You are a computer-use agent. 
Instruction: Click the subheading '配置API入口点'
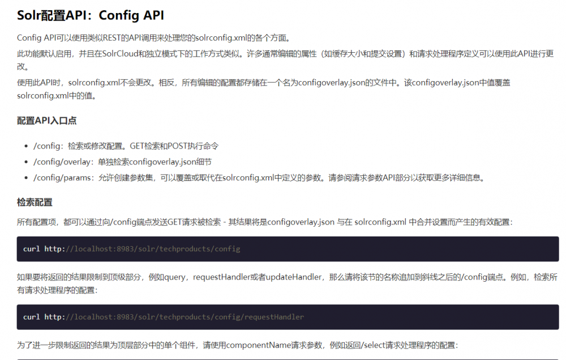(x=46, y=121)
